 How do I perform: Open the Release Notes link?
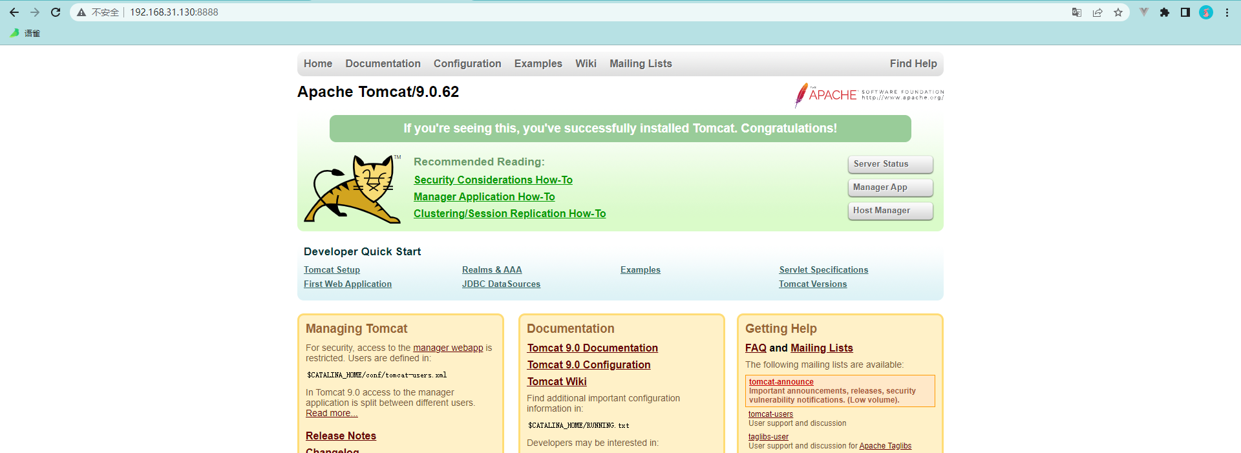point(341,436)
